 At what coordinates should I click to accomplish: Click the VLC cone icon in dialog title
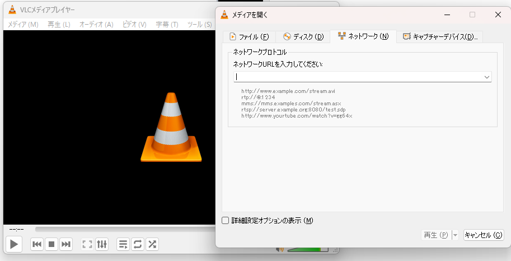[x=224, y=15]
